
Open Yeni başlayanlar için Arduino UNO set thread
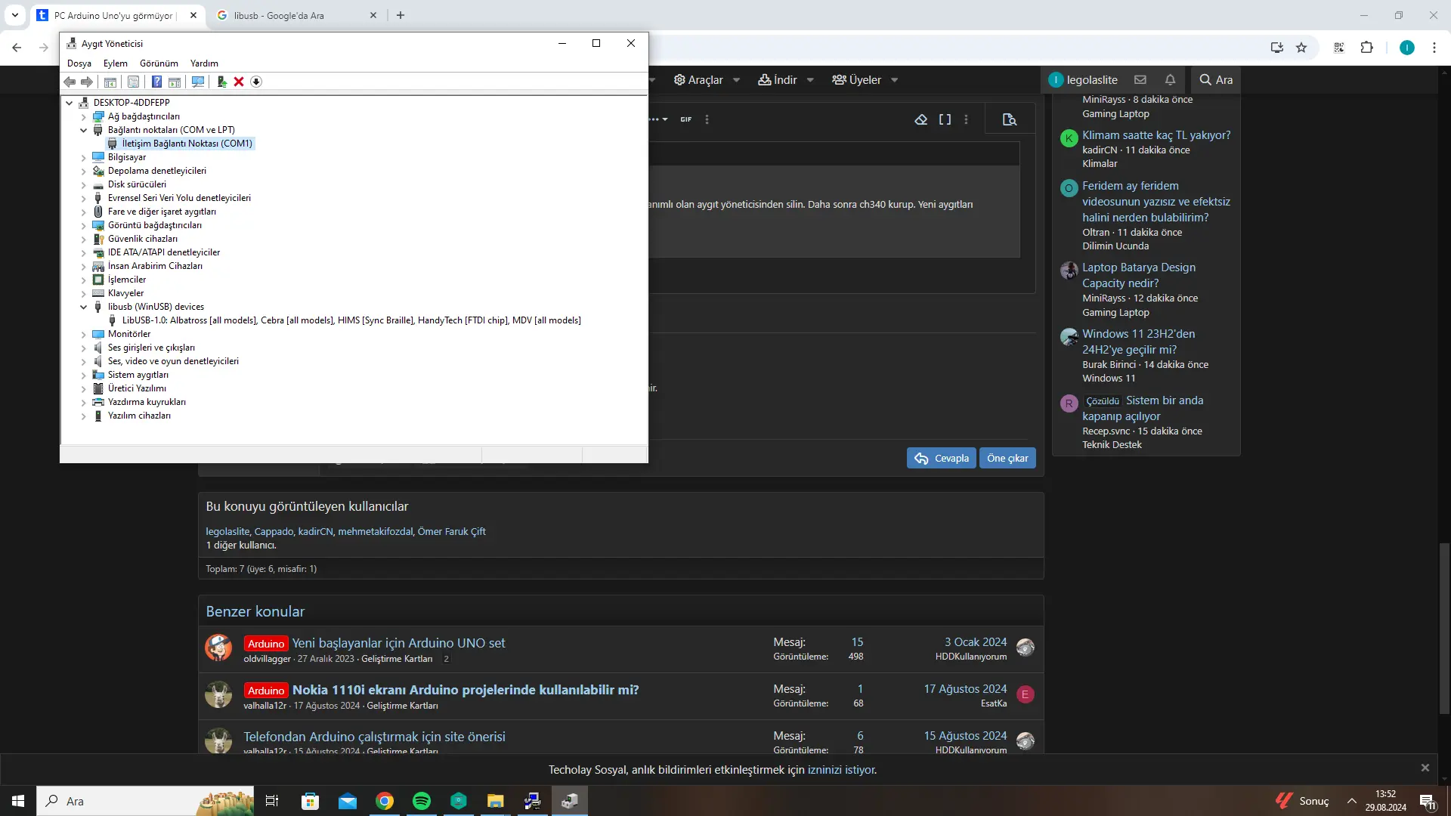(398, 643)
